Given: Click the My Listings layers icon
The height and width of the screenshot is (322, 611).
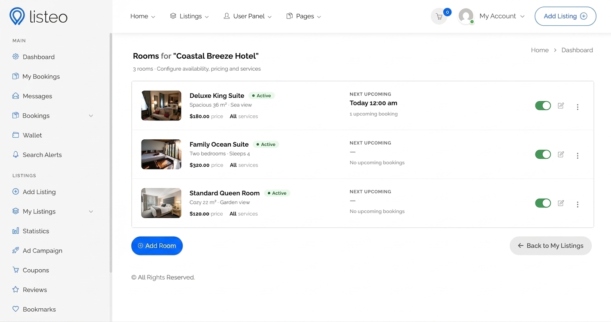Looking at the screenshot, I should click(x=15, y=211).
